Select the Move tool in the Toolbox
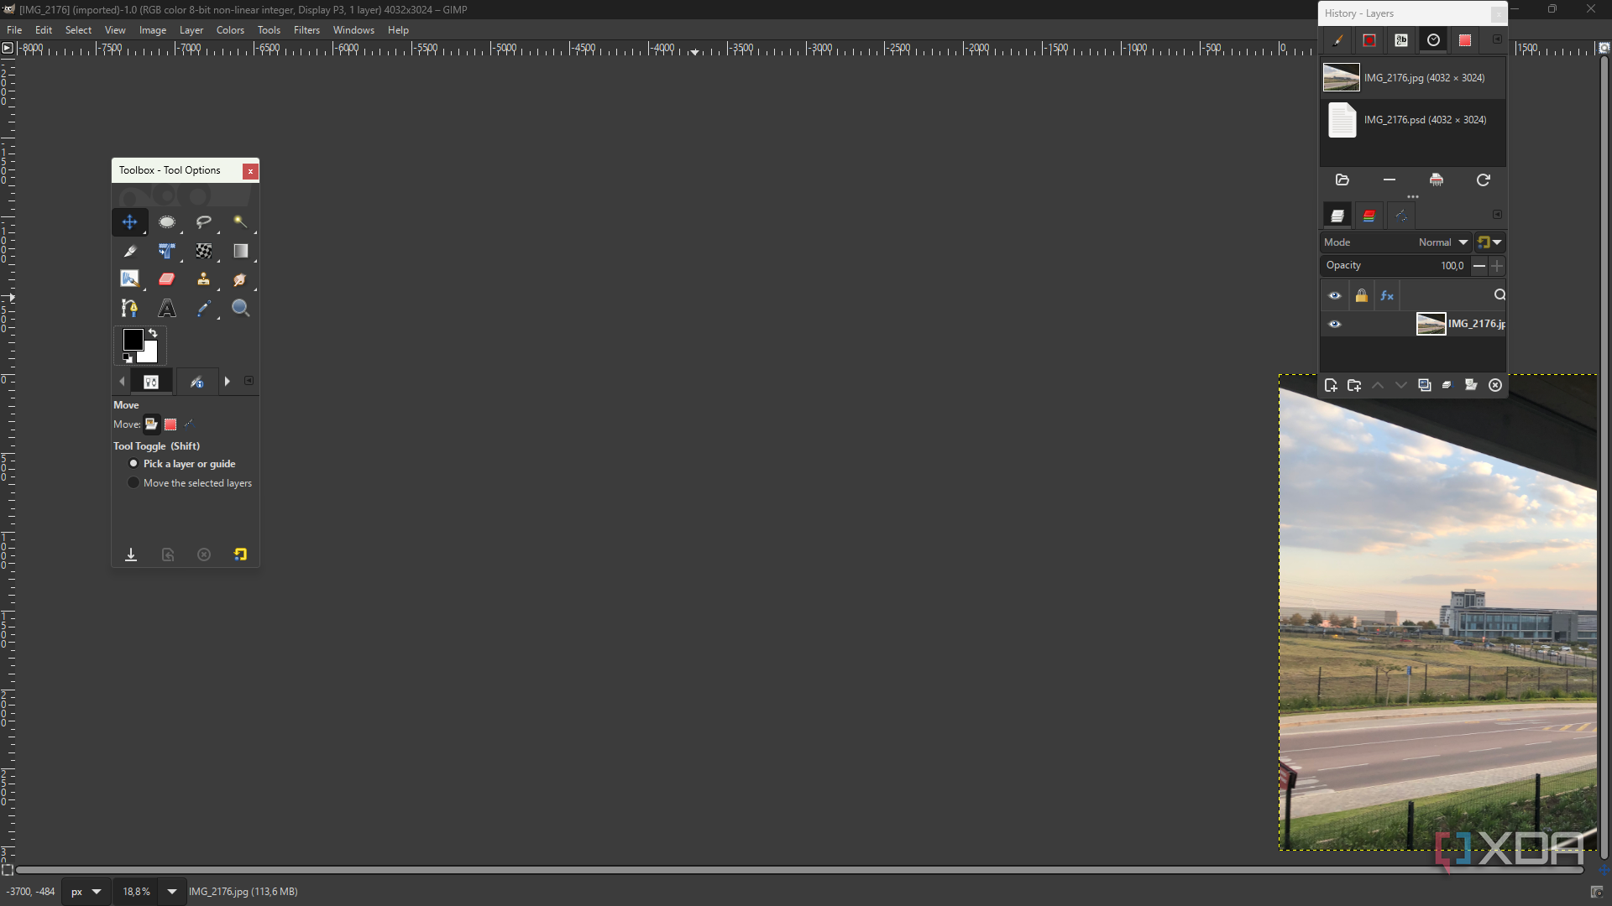This screenshot has width=1612, height=906. click(x=129, y=222)
